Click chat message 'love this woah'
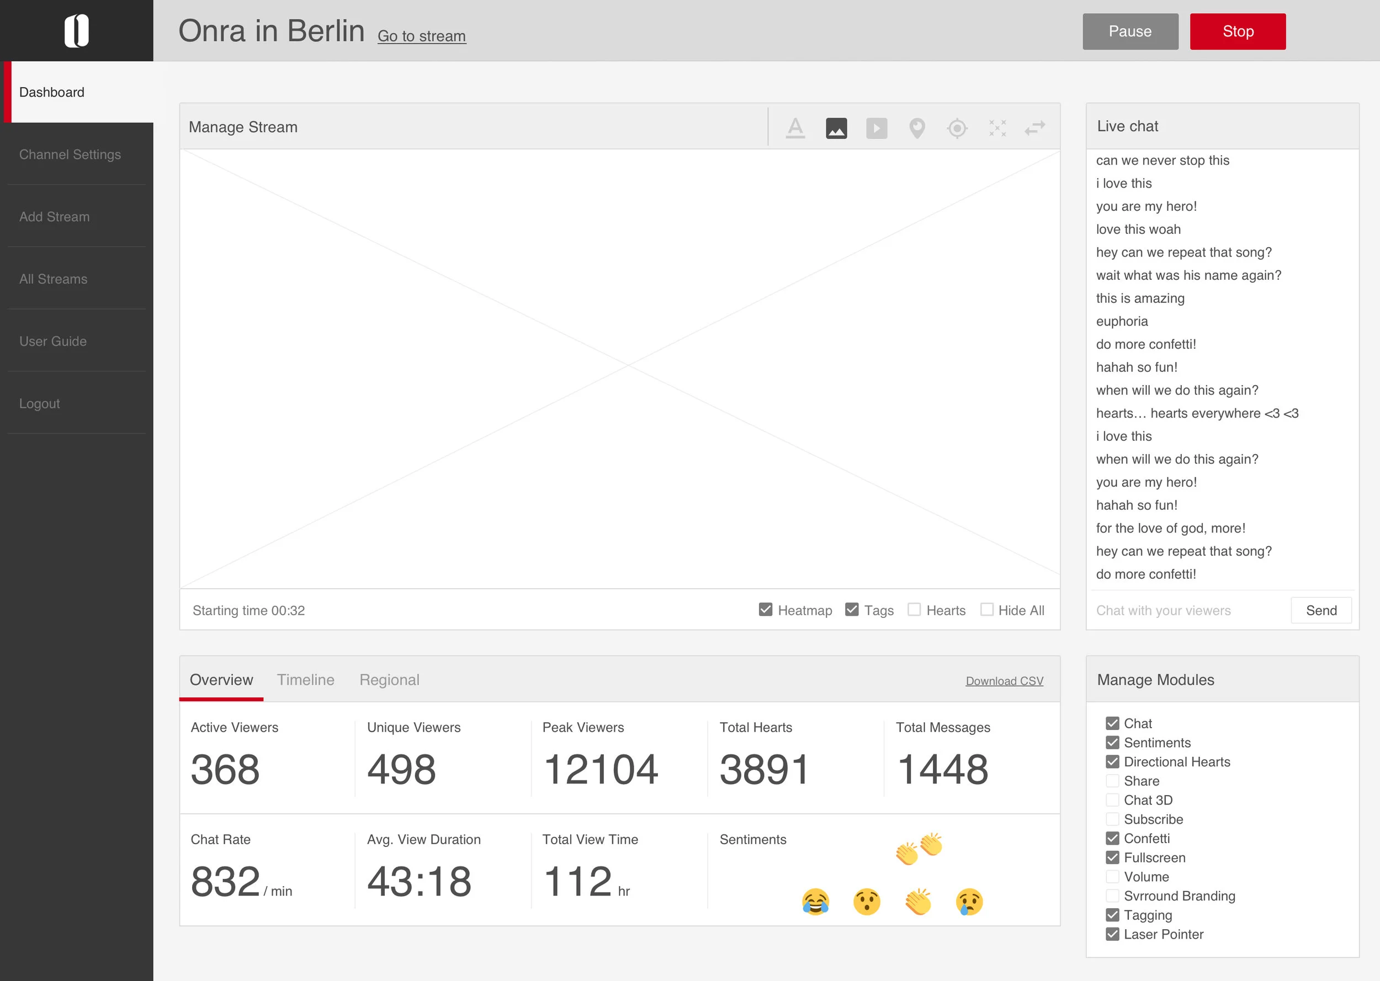The height and width of the screenshot is (981, 1380). 1138,229
